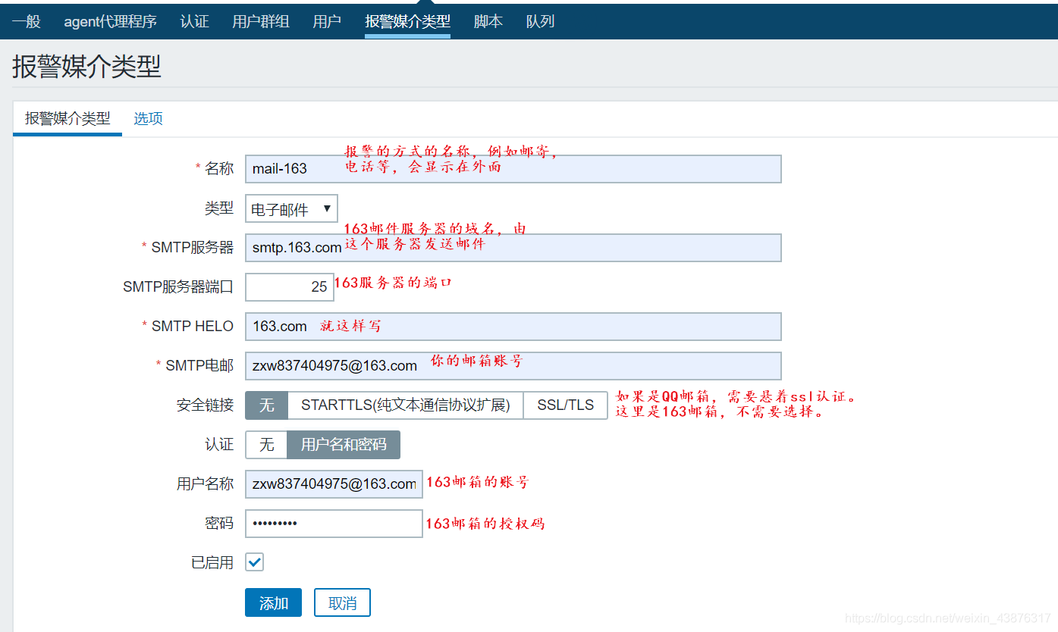Click the SMTP HELO field with 163.com
This screenshot has width=1058, height=632.
(x=513, y=326)
